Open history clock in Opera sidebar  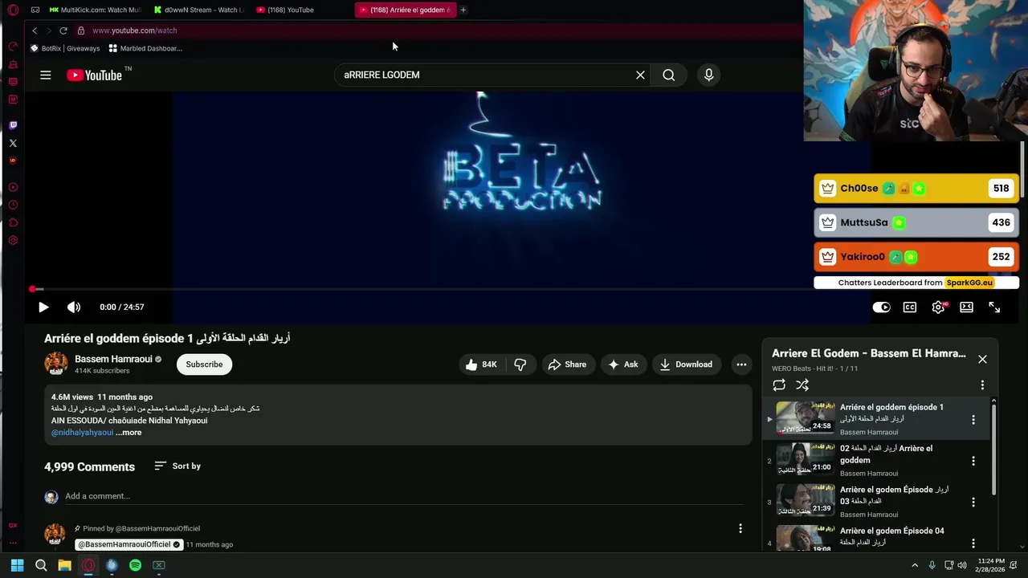coord(13,205)
